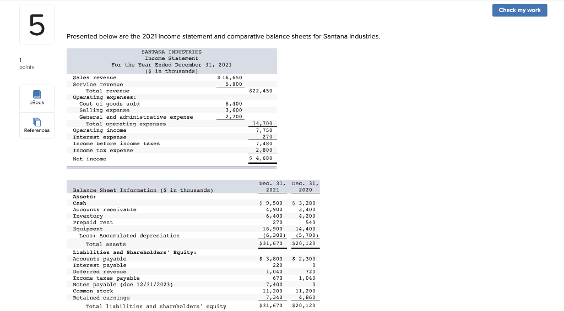Select the Service revenue value 5,800
The width and height of the screenshot is (564, 311).
point(234,84)
